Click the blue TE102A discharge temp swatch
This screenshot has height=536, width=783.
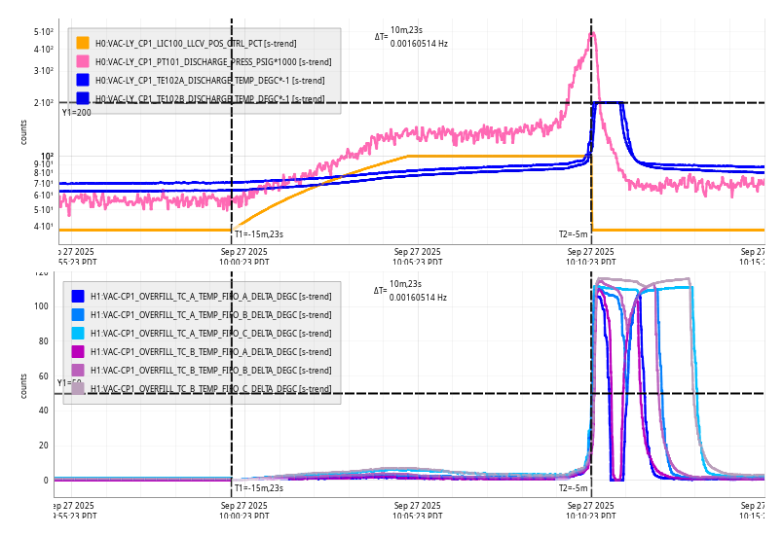(83, 80)
